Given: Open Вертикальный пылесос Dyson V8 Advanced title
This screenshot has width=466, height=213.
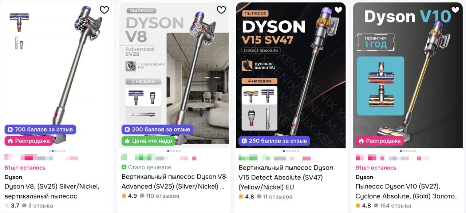Looking at the screenshot, I should [x=174, y=182].
